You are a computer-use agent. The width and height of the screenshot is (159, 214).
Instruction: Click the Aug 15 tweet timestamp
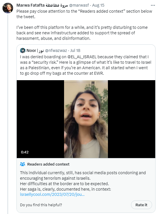tap(98, 5)
